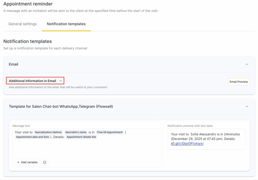258x180 pixels.
Task: Collapse the Salon Chat-bot template section chevron
Action: (x=247, y=107)
